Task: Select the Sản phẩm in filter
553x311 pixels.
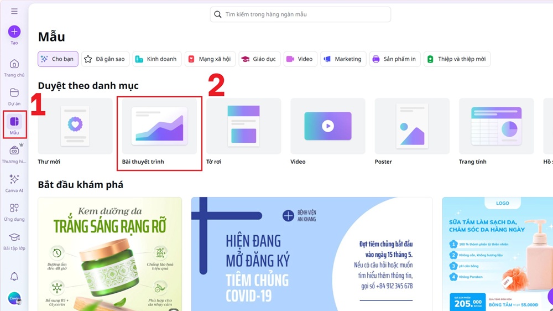Action: (395, 59)
